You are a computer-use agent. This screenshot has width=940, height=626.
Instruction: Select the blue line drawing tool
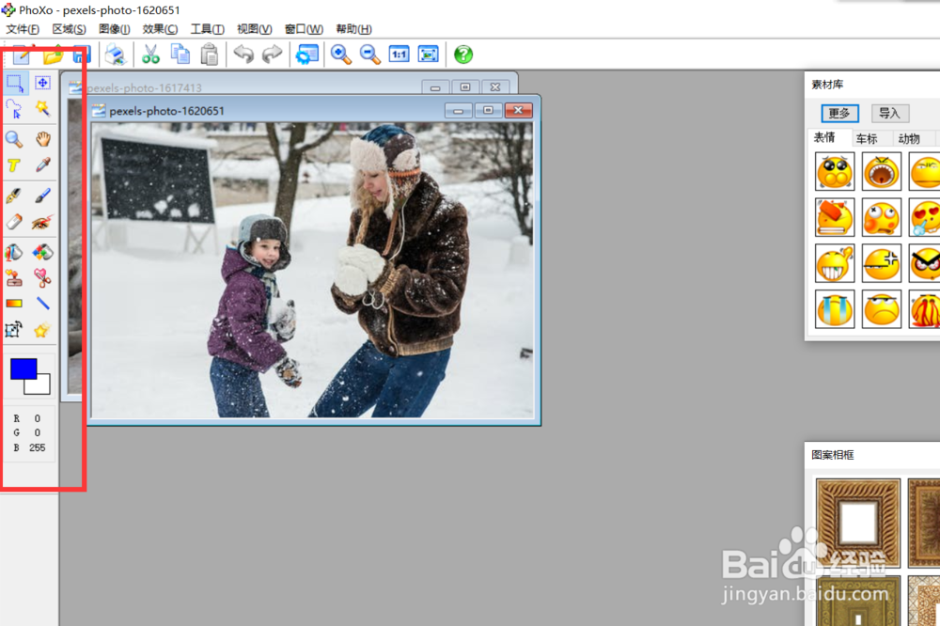[42, 304]
